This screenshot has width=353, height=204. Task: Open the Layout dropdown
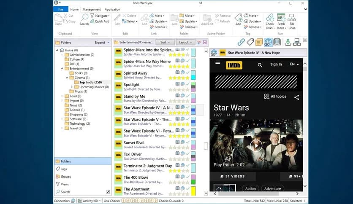pyautogui.click(x=186, y=42)
